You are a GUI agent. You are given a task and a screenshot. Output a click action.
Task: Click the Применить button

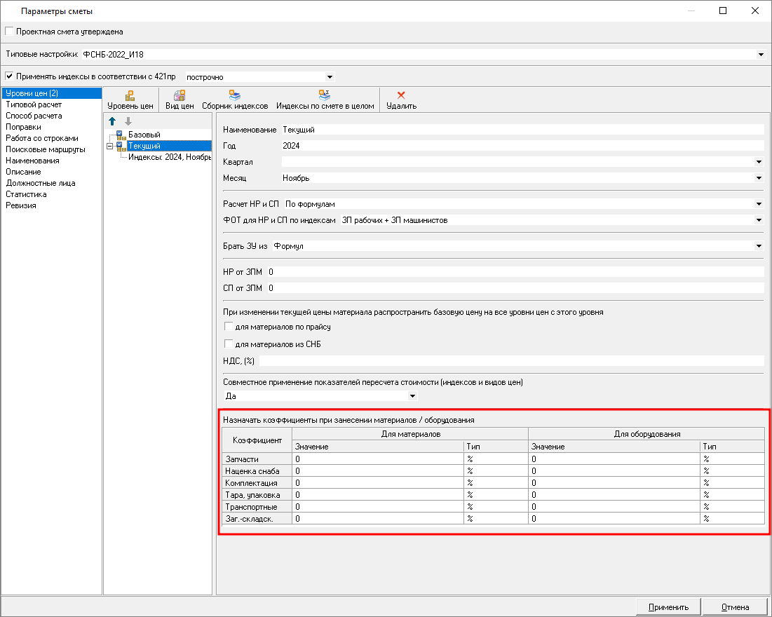coord(668,607)
